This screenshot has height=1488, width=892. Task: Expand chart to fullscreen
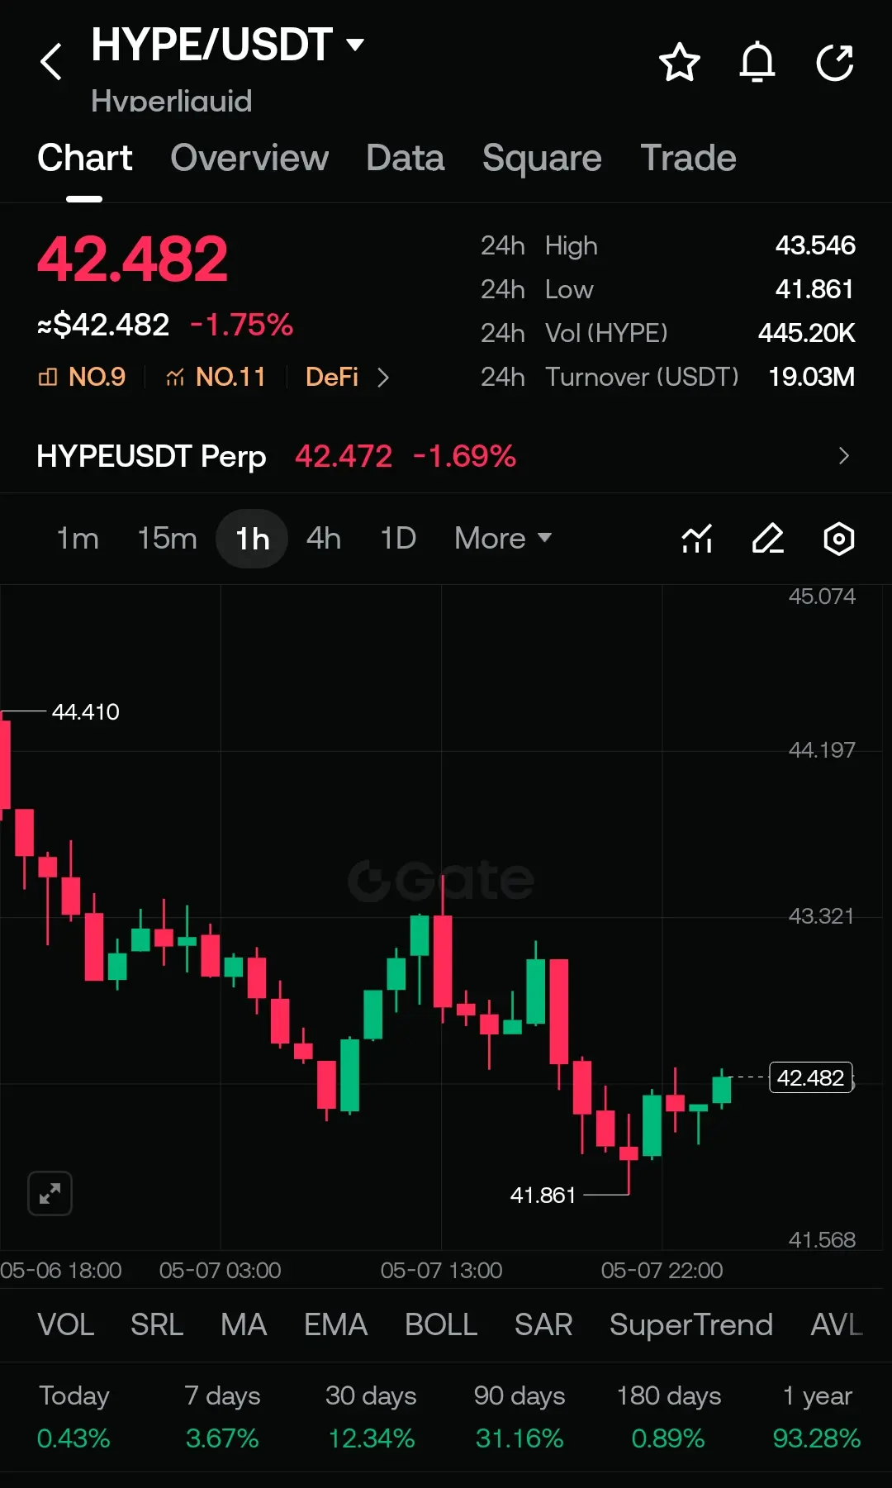(50, 1193)
